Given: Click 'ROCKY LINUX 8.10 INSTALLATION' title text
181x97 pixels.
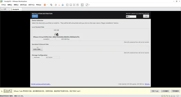Looking at the screenshot, I should pos(137,13).
